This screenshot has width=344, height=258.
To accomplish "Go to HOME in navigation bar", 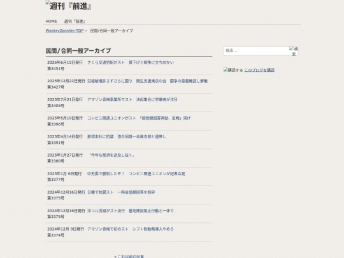I will [x=51, y=21].
